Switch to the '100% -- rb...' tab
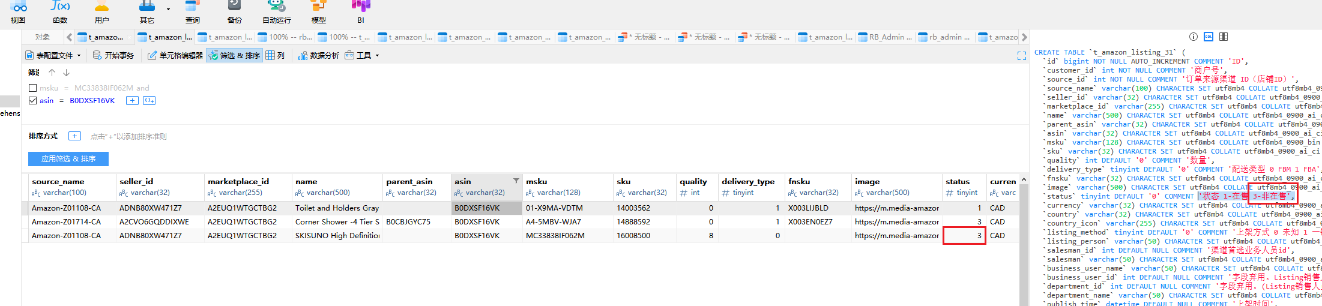 pyautogui.click(x=285, y=37)
